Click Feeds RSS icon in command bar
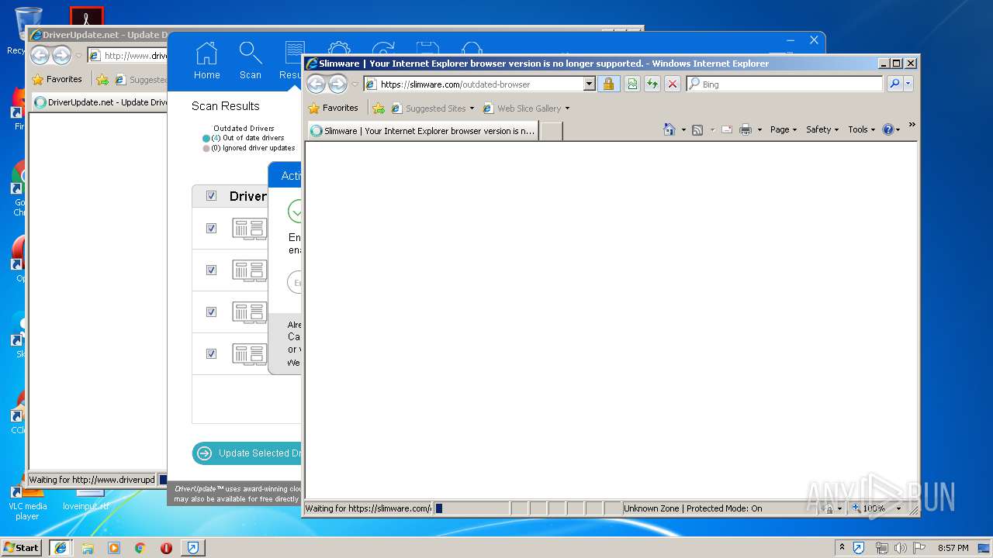The width and height of the screenshot is (993, 558). pyautogui.click(x=697, y=129)
